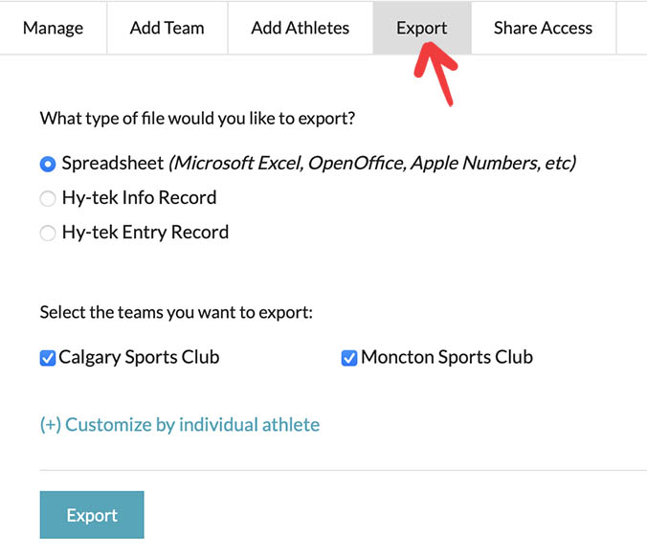Expand Customize by individual athlete link
This screenshot has width=647, height=558.
191,424
